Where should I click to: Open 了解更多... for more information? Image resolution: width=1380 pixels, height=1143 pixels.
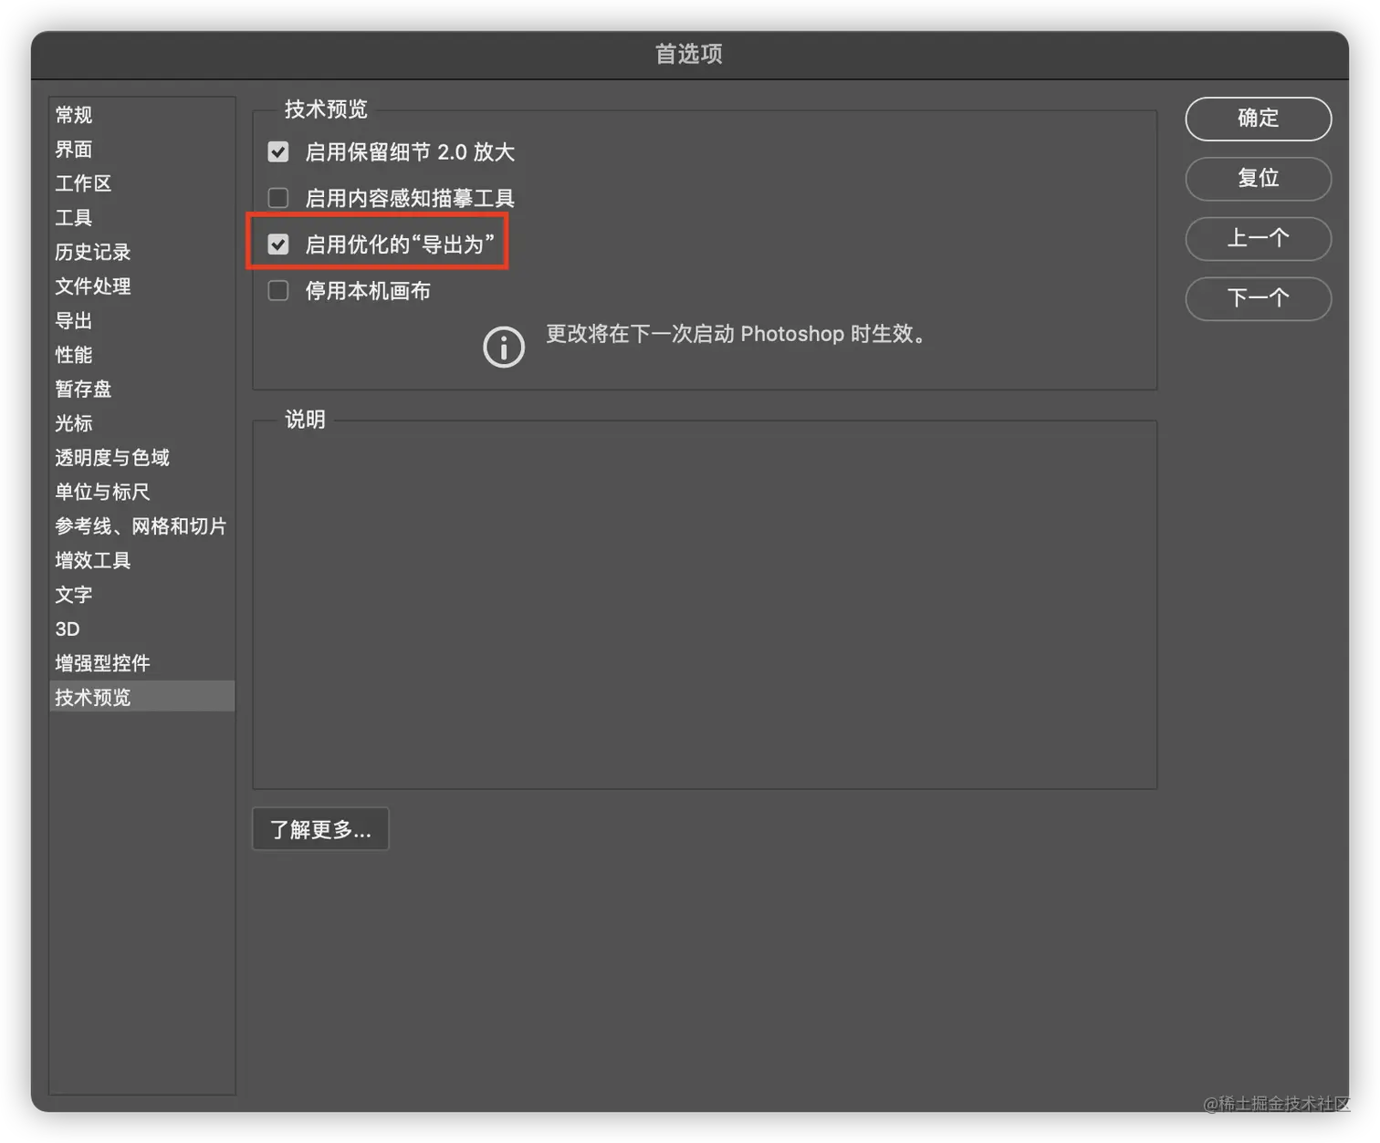point(320,829)
